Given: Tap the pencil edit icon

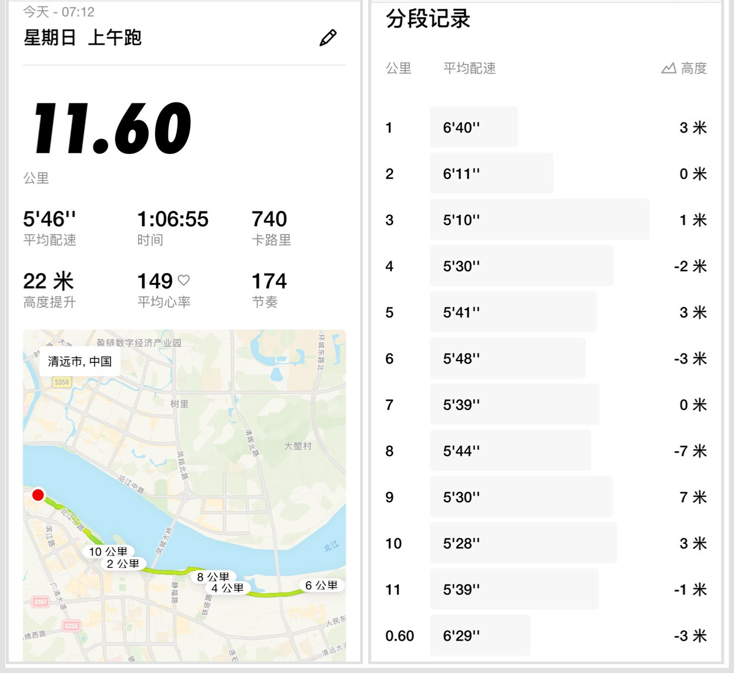Looking at the screenshot, I should pos(328,38).
